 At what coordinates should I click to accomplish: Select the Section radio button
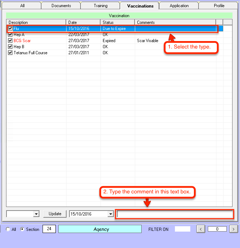coord(22,229)
